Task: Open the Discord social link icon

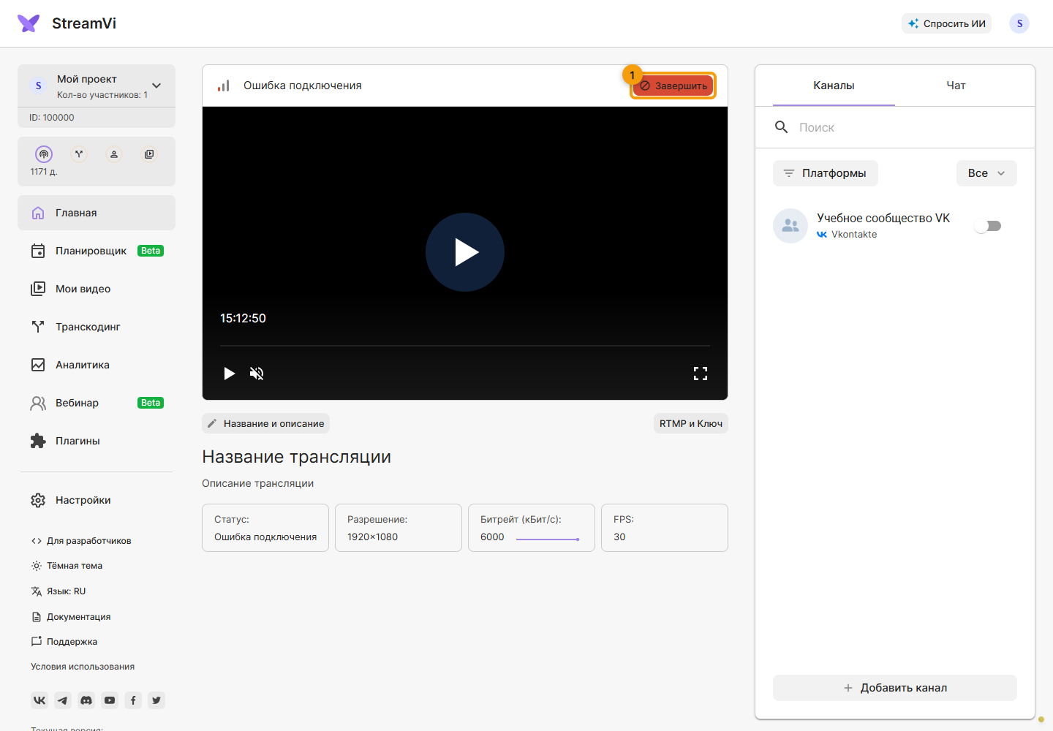Action: point(86,700)
